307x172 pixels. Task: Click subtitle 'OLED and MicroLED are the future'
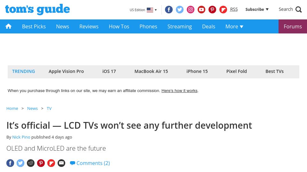pos(56,148)
